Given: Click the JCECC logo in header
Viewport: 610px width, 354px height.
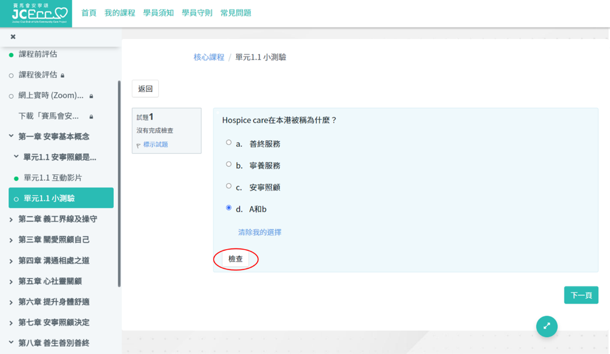Looking at the screenshot, I should (x=36, y=13).
